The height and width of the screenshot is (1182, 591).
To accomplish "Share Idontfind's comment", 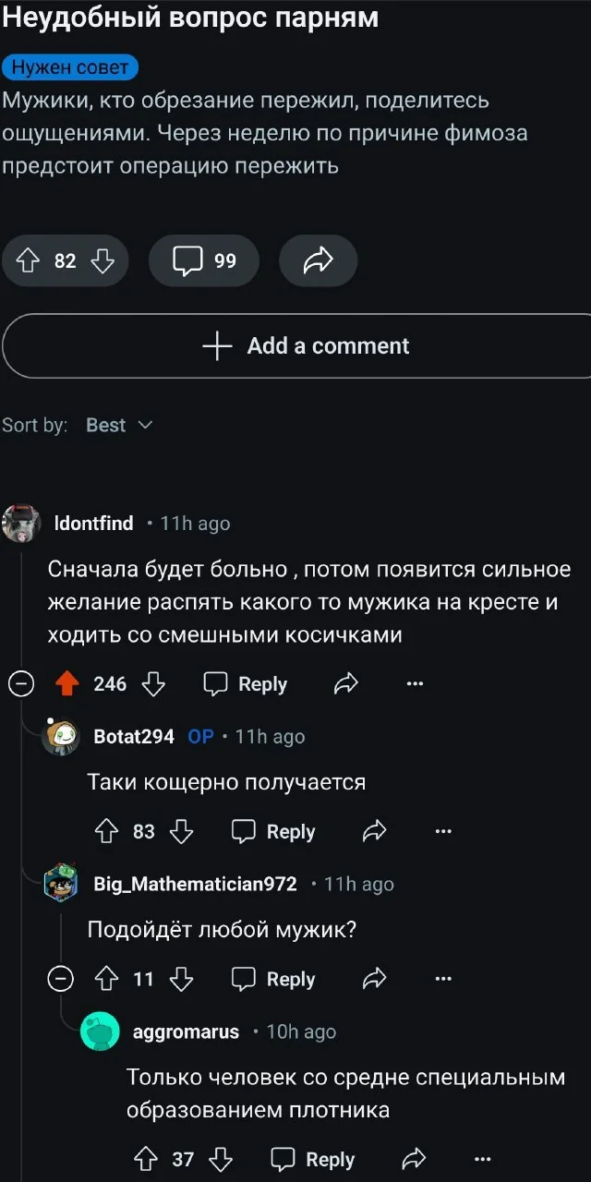I will [x=345, y=684].
